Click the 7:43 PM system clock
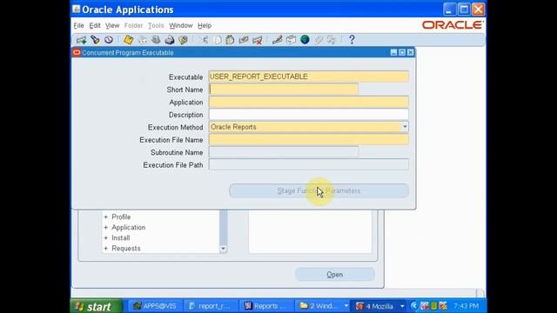The width and height of the screenshot is (557, 313). [x=466, y=306]
